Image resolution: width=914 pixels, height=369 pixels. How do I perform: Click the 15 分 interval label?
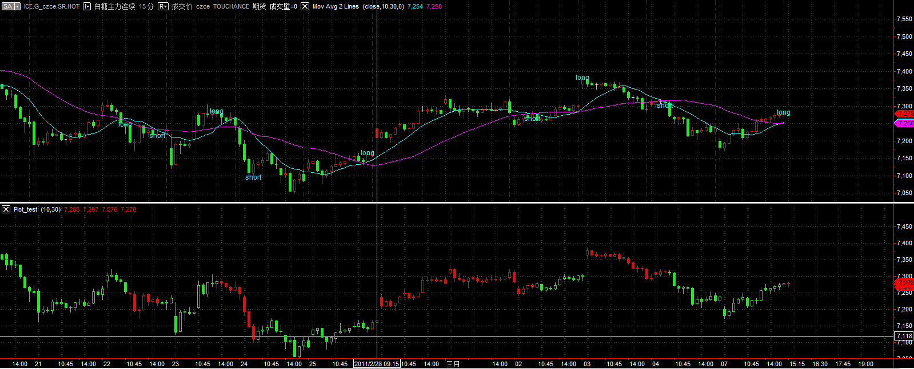(146, 6)
